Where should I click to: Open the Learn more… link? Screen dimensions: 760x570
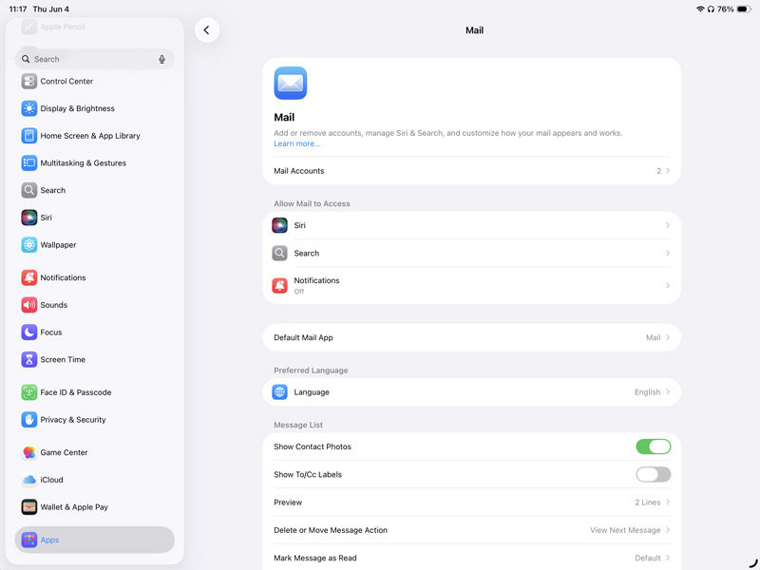tap(297, 143)
